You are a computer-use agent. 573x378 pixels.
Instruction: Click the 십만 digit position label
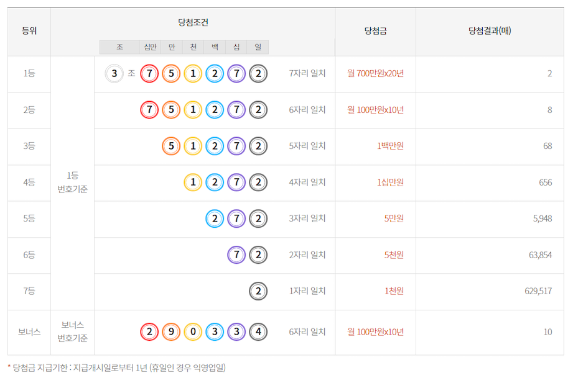(150, 47)
